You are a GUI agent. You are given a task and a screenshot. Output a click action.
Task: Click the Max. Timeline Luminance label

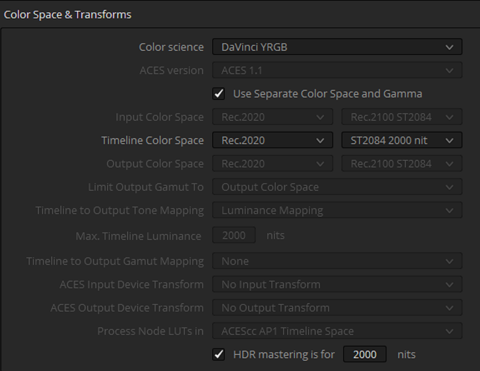tap(138, 236)
